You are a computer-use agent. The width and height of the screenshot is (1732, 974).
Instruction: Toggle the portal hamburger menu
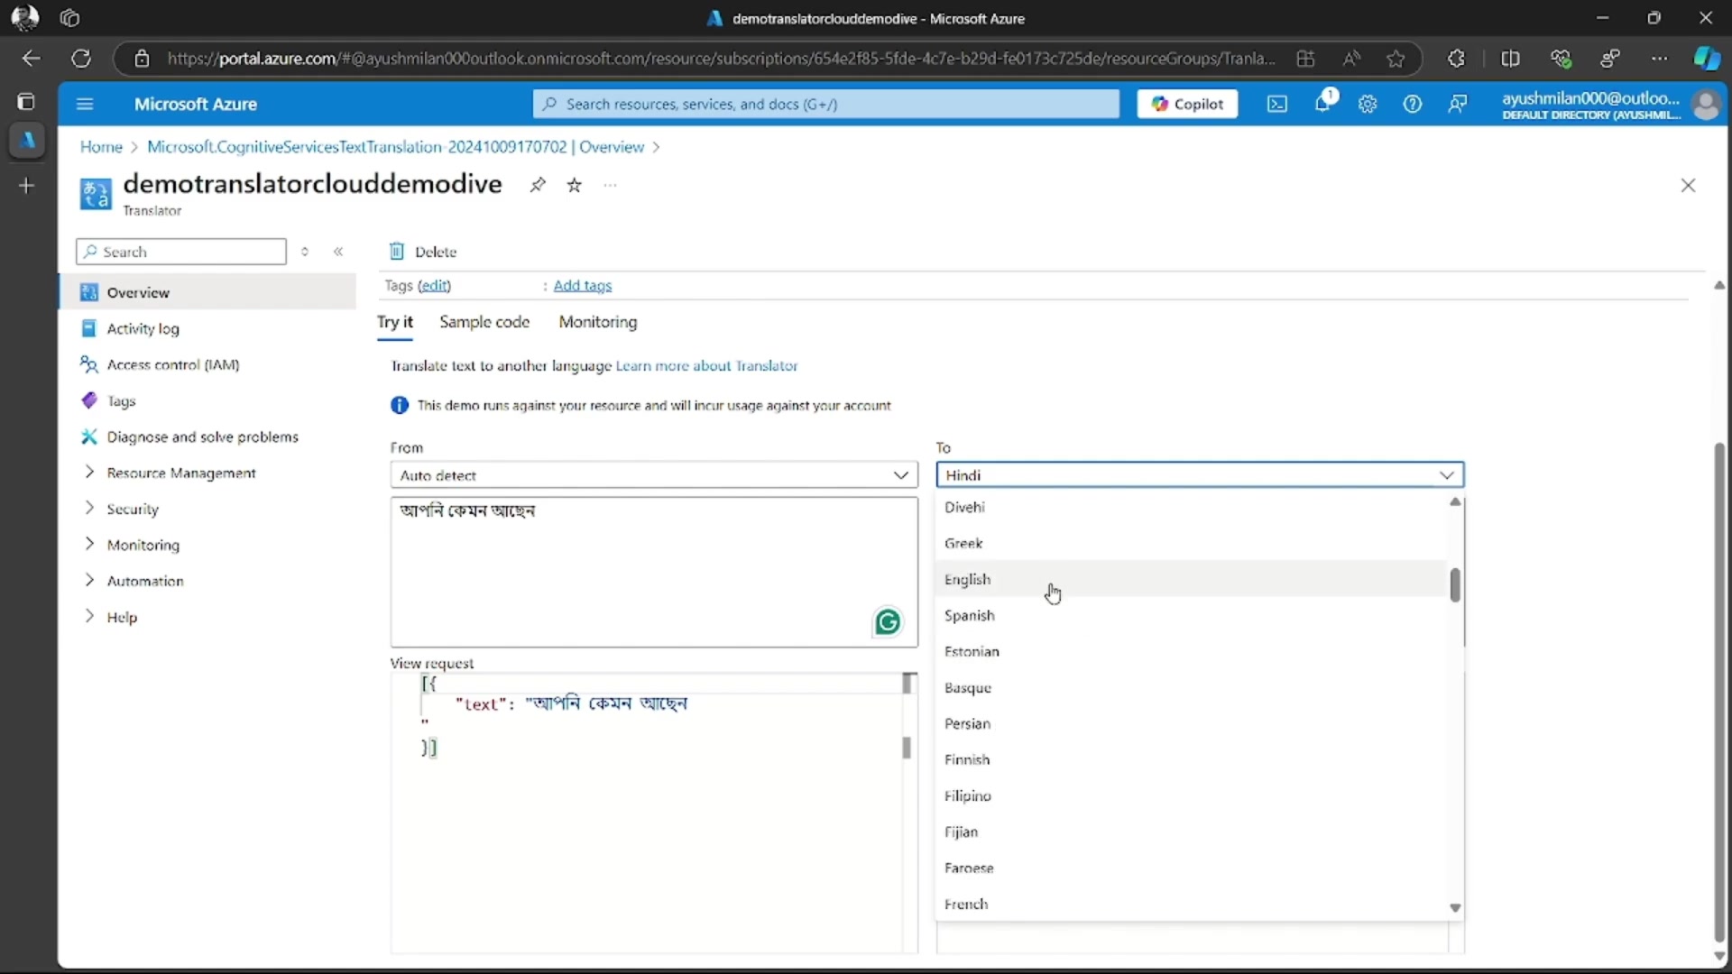click(85, 104)
